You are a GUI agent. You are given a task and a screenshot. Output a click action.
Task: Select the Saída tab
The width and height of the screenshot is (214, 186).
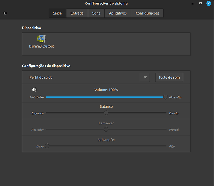click(x=58, y=13)
